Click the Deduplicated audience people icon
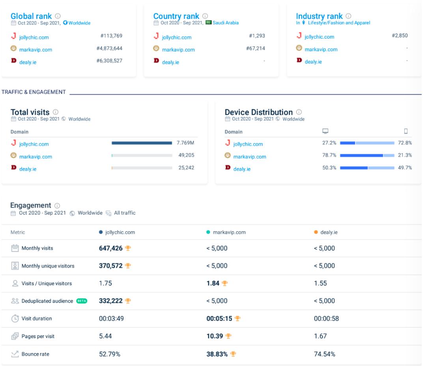 [15, 301]
